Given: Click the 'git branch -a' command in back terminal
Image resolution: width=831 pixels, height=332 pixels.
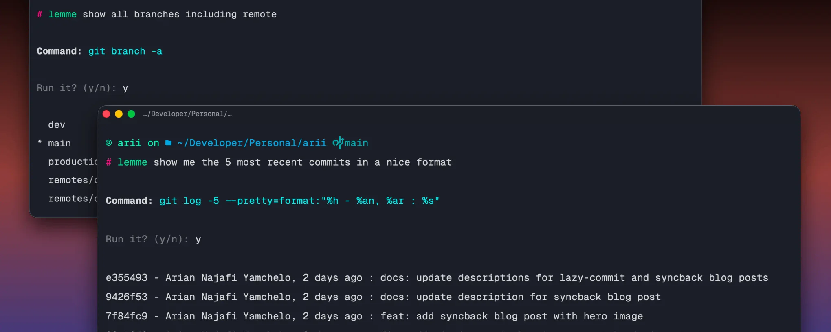Looking at the screenshot, I should click(125, 51).
